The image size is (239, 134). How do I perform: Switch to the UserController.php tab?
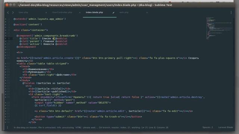[x=62, y=12]
